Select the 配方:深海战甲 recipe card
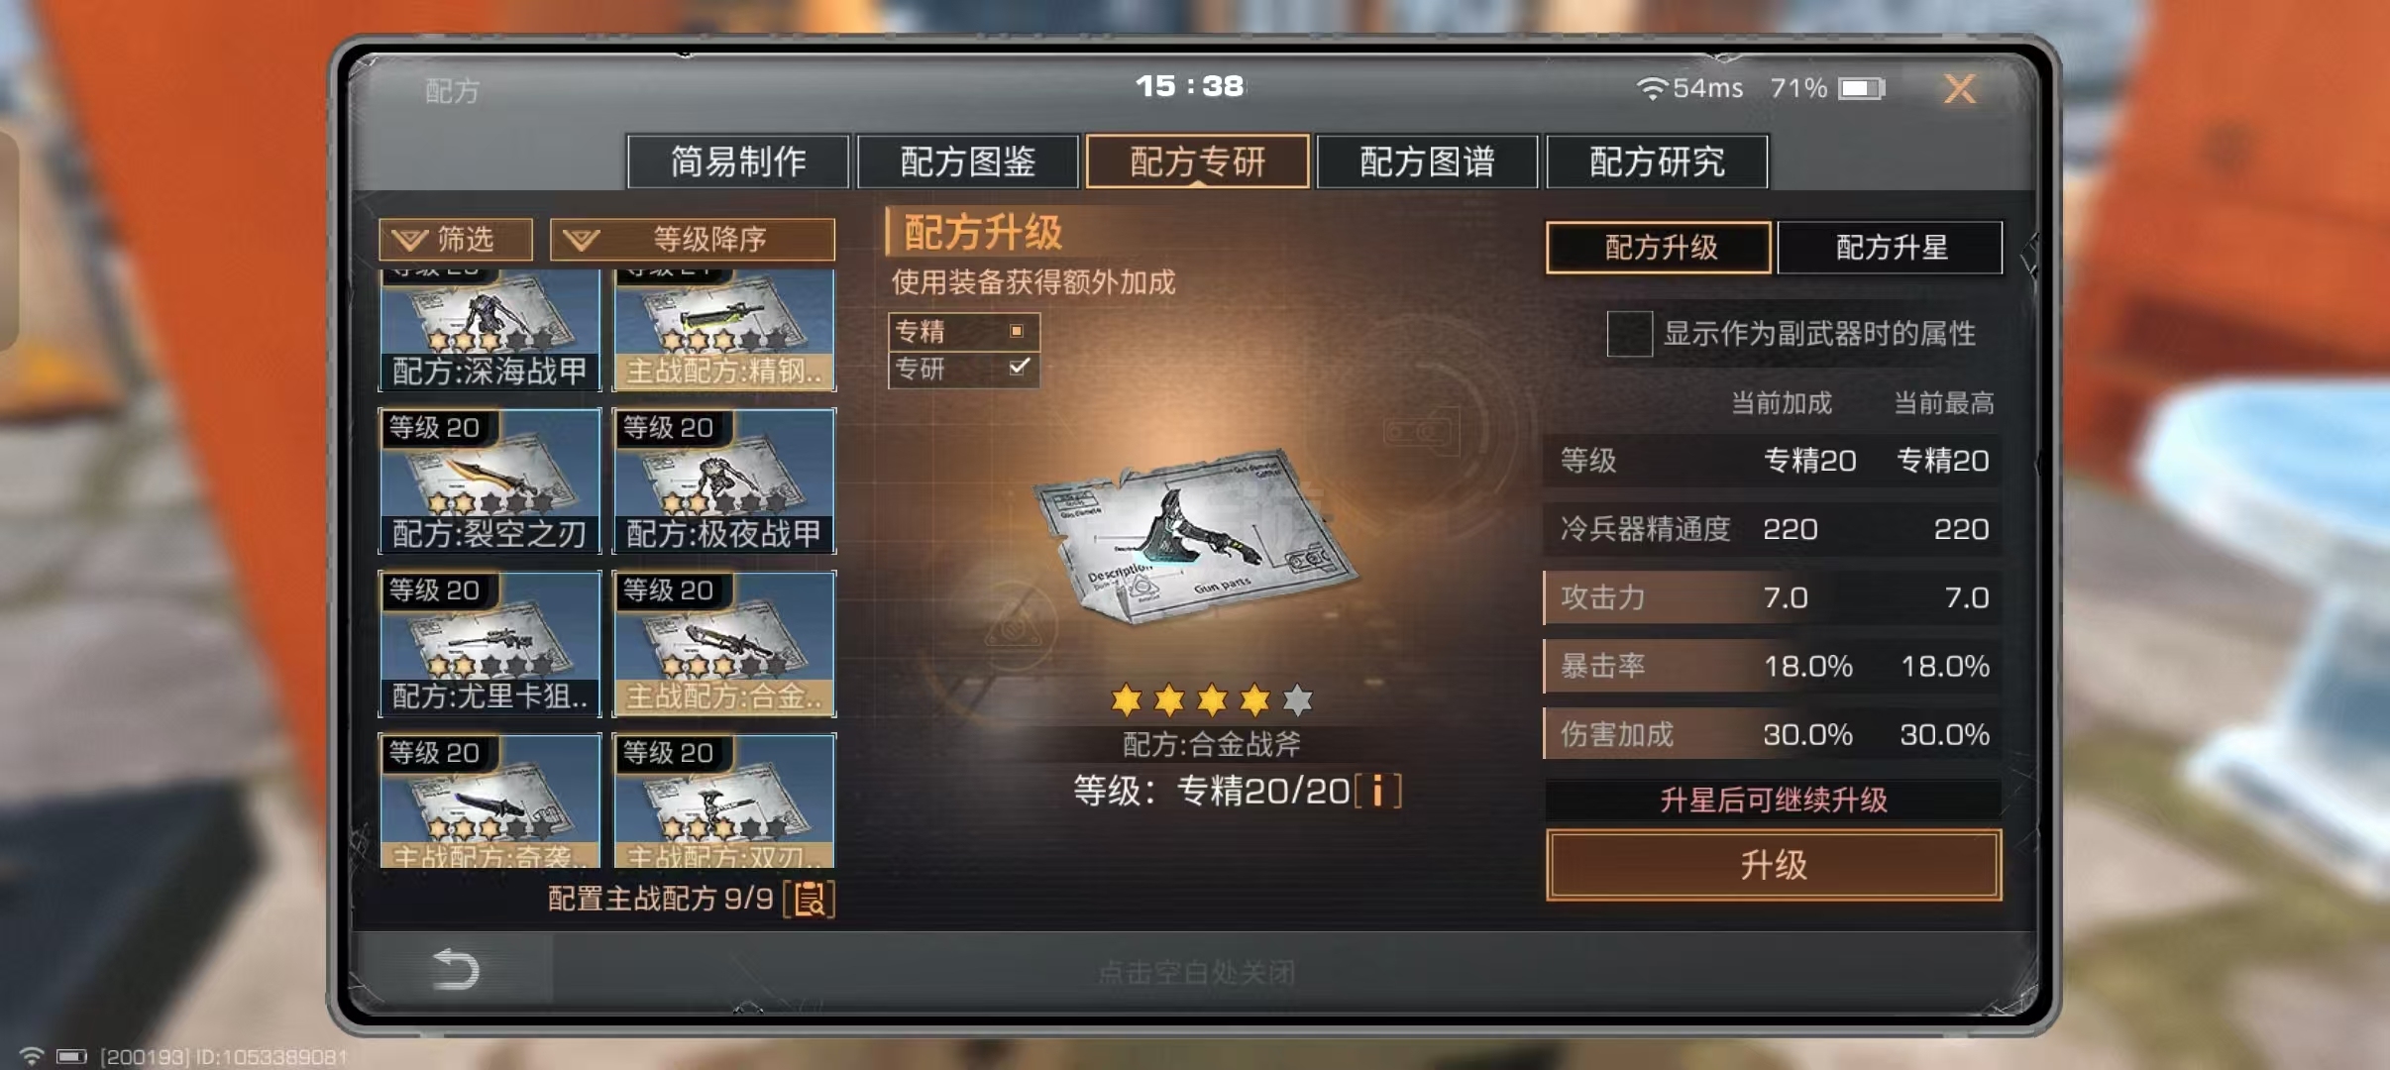Viewport: 2390px width, 1070px height. click(489, 330)
